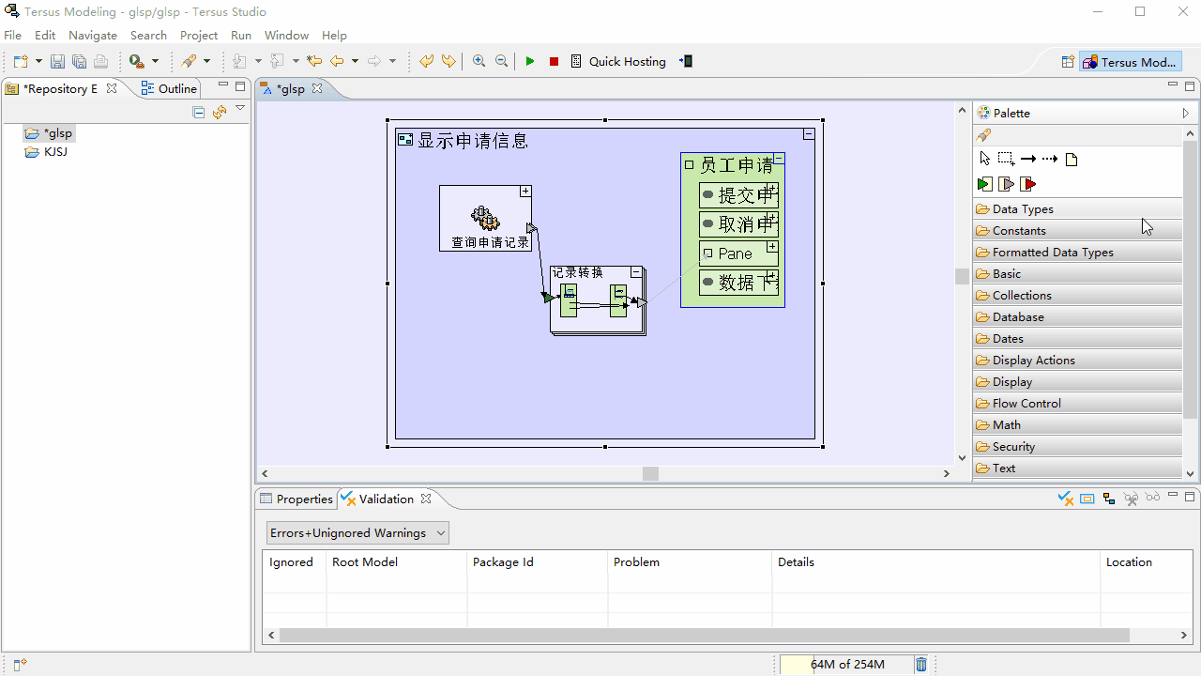Click the Collapse All icon in Repository Explorer
1201x676 pixels.
coord(198,113)
